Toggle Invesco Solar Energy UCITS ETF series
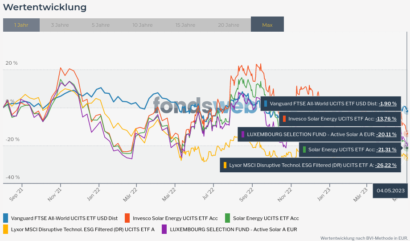Screen dimensions: 410x241 pyautogui.click(x=175, y=218)
